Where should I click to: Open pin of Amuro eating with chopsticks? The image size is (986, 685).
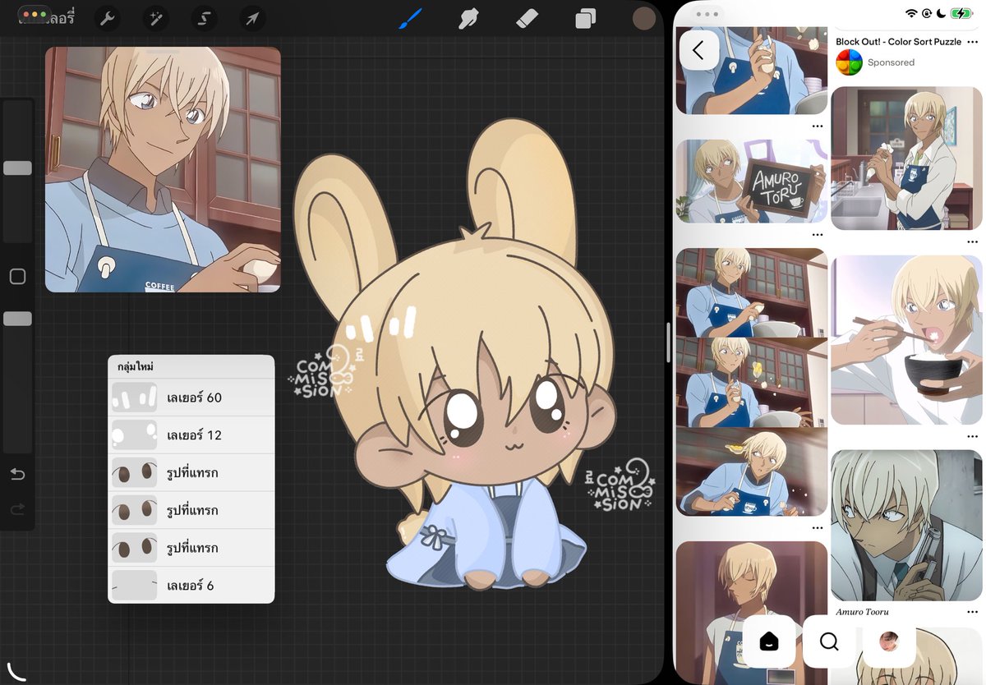pos(907,340)
